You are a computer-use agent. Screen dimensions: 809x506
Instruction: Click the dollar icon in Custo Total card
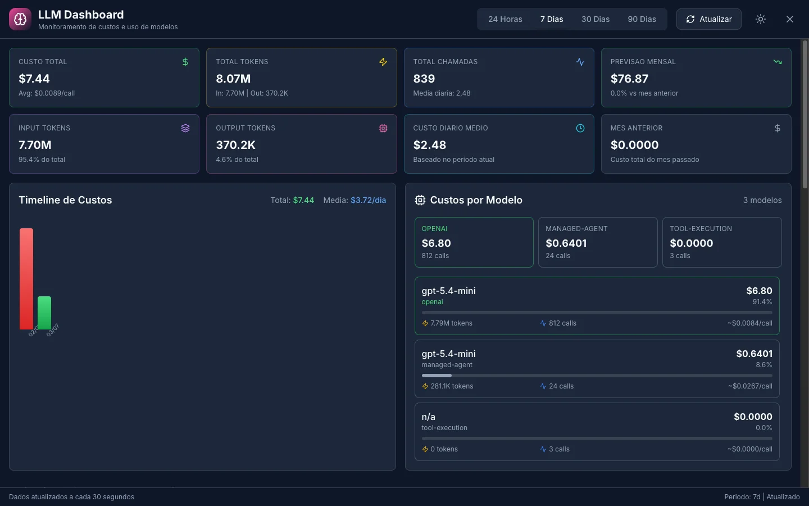185,62
